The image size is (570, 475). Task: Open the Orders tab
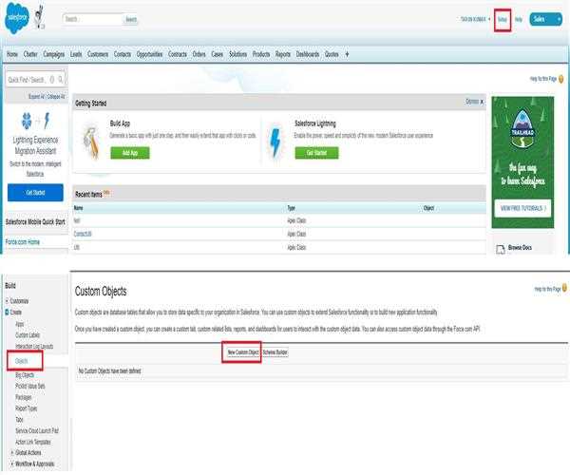199,54
